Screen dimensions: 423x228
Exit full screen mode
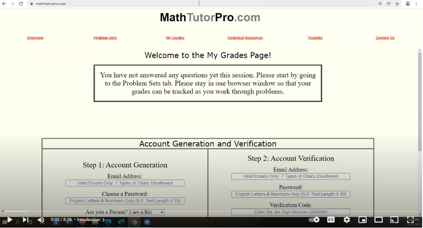[410, 220]
